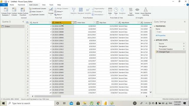The height and width of the screenshot is (106, 189).
Task: Click the horizontal scrollbar right arrow
Action: click(146, 96)
